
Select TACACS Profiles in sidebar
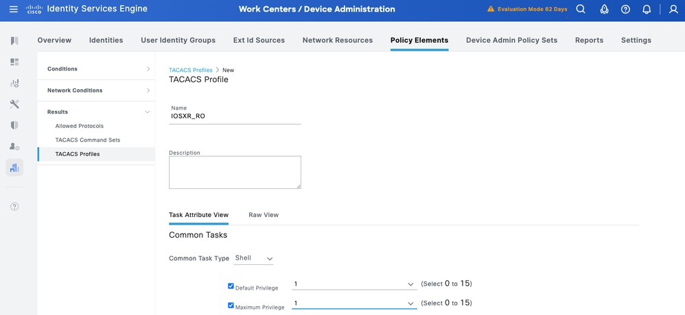[78, 154]
